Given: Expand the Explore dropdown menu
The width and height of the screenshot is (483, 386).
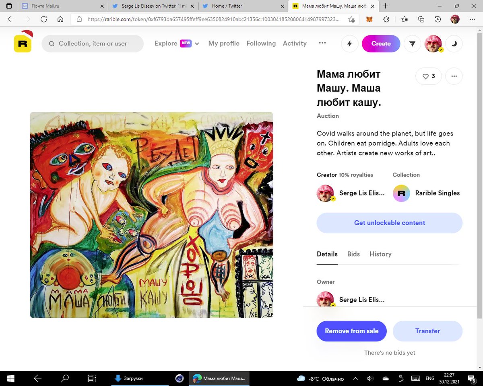Looking at the screenshot, I should point(177,43).
